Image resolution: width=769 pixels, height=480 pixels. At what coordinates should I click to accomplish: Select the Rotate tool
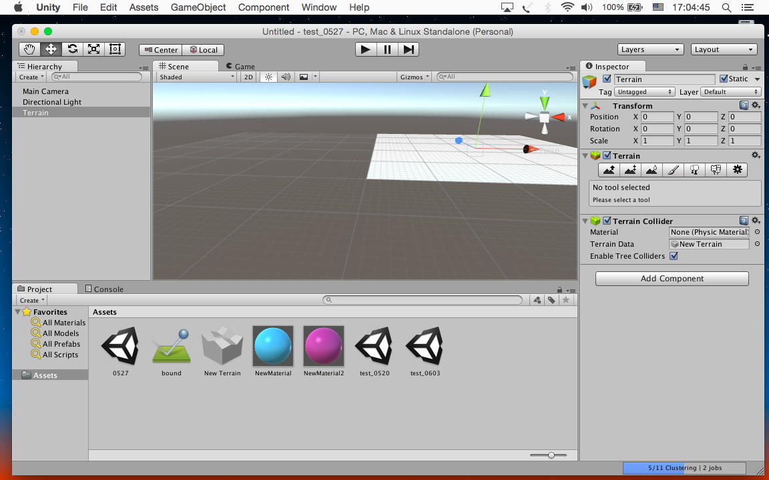[73, 49]
